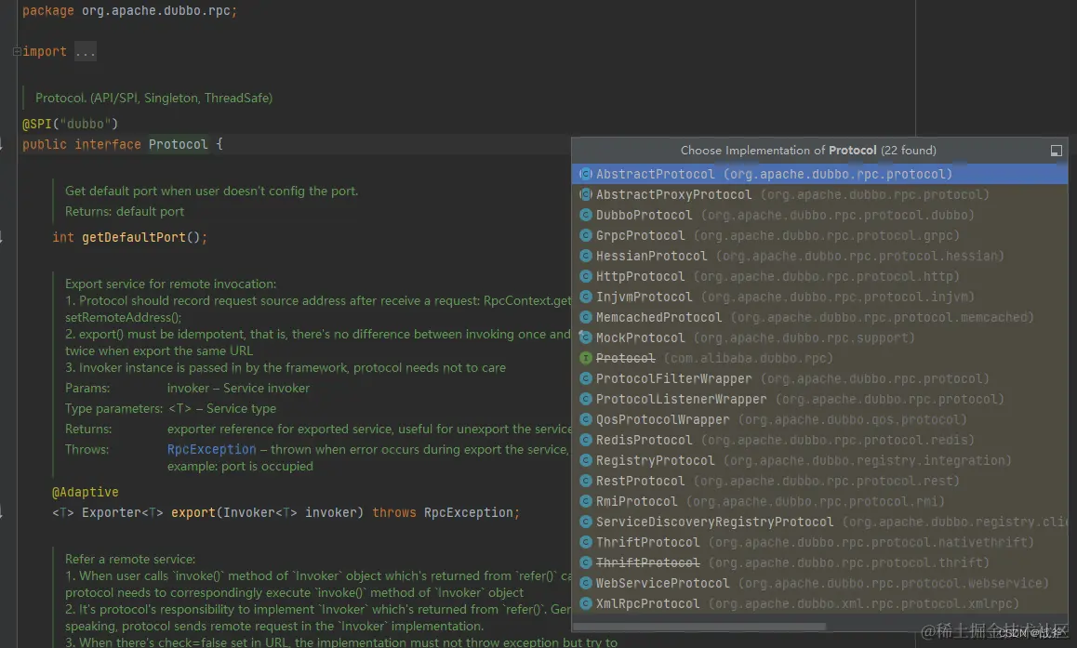This screenshot has width=1077, height=648.
Task: Click the export method name
Action: 193,512
